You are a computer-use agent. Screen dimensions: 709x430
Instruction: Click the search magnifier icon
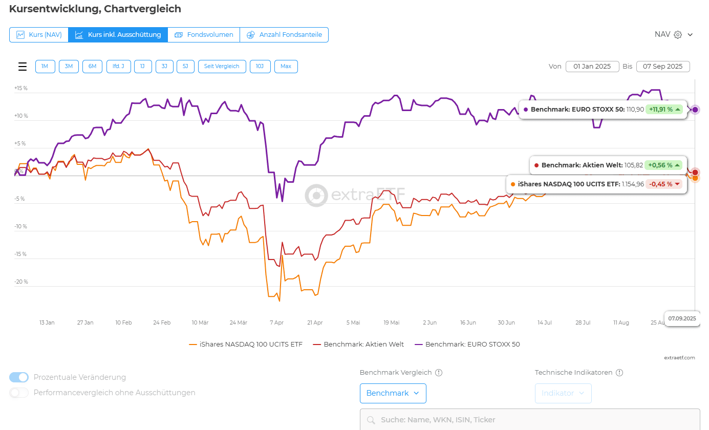[x=371, y=420]
